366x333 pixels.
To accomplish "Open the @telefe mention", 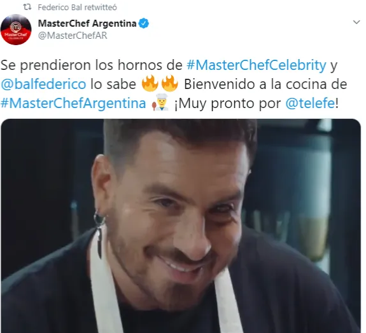I will coord(310,103).
